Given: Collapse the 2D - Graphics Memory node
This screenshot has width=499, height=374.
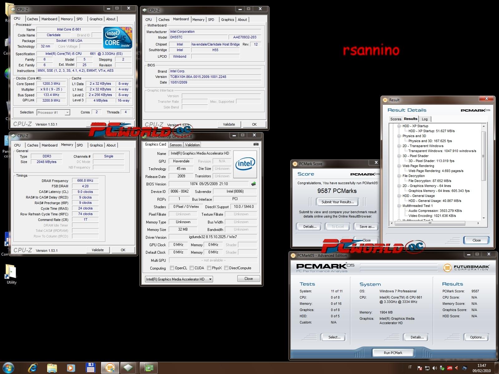Looking at the screenshot, I should pyautogui.click(x=399, y=186).
